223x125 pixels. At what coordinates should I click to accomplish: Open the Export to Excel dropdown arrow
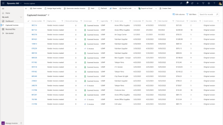[x=156, y=9]
